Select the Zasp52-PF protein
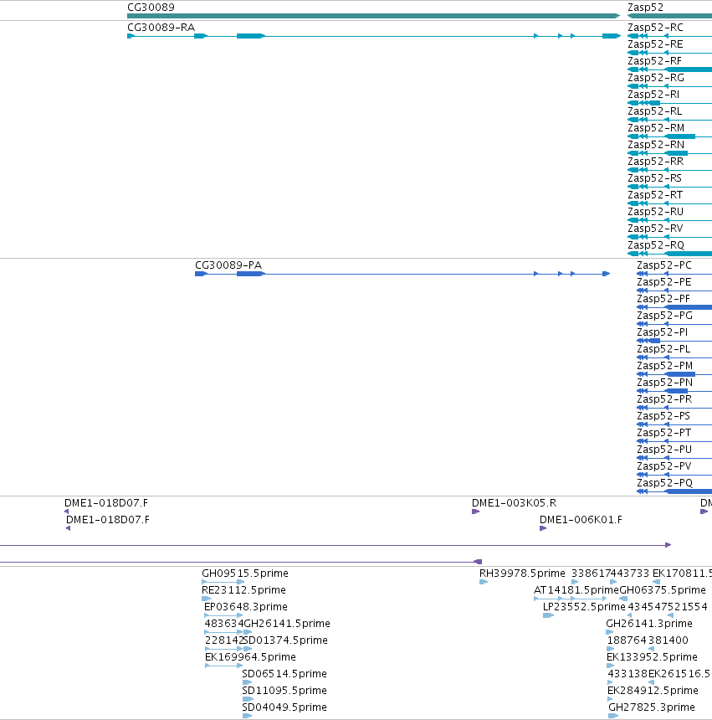 tap(663, 299)
